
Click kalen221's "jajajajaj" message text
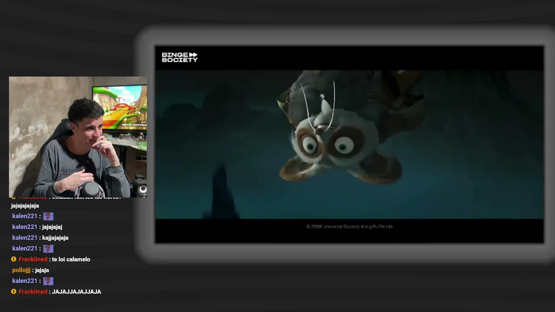tap(52, 227)
